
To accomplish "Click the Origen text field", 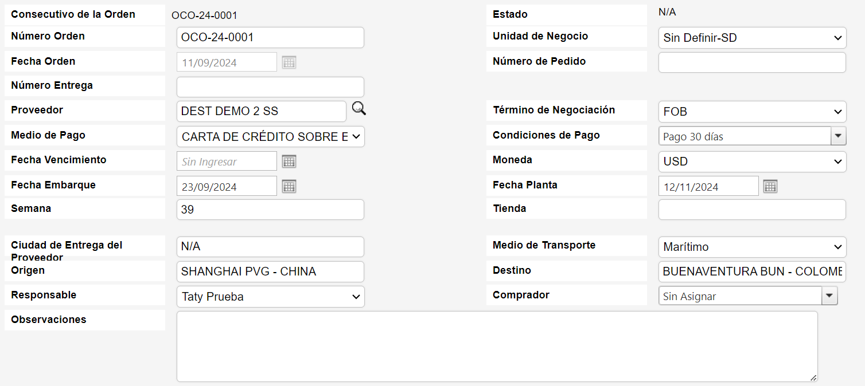I will pos(270,271).
